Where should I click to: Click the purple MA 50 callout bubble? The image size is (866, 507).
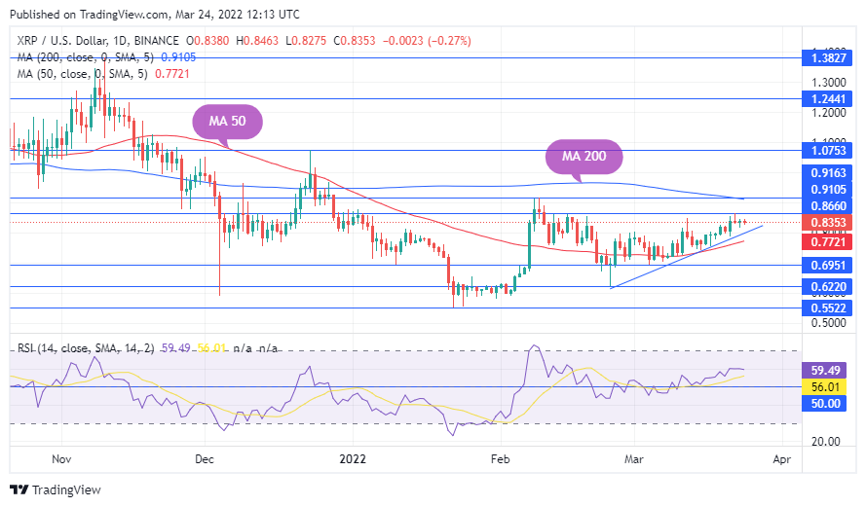click(x=228, y=123)
